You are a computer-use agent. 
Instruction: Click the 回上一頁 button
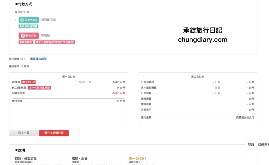(24, 133)
